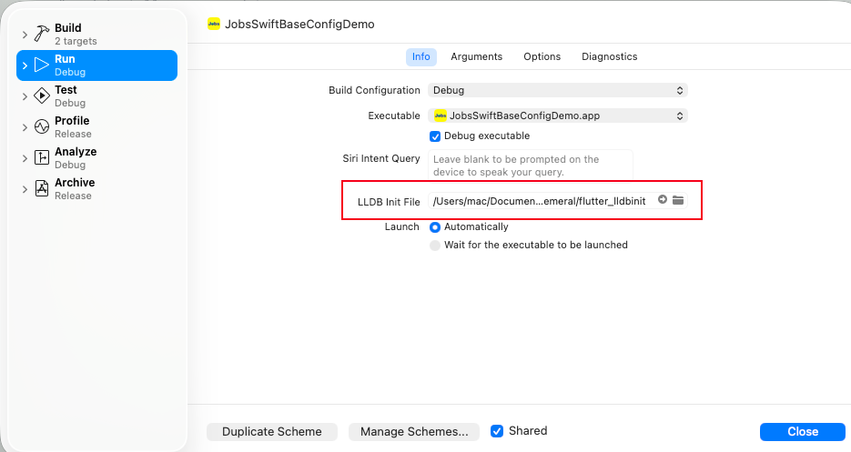Switch to the Arguments tab

pyautogui.click(x=477, y=56)
